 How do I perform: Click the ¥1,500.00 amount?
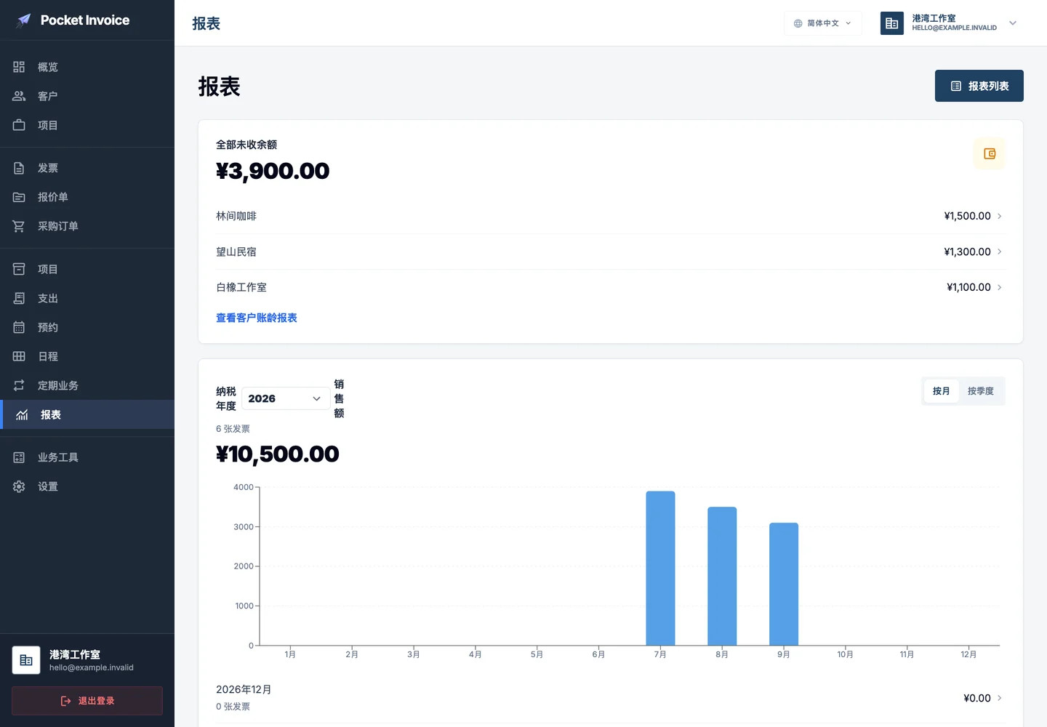tap(968, 216)
